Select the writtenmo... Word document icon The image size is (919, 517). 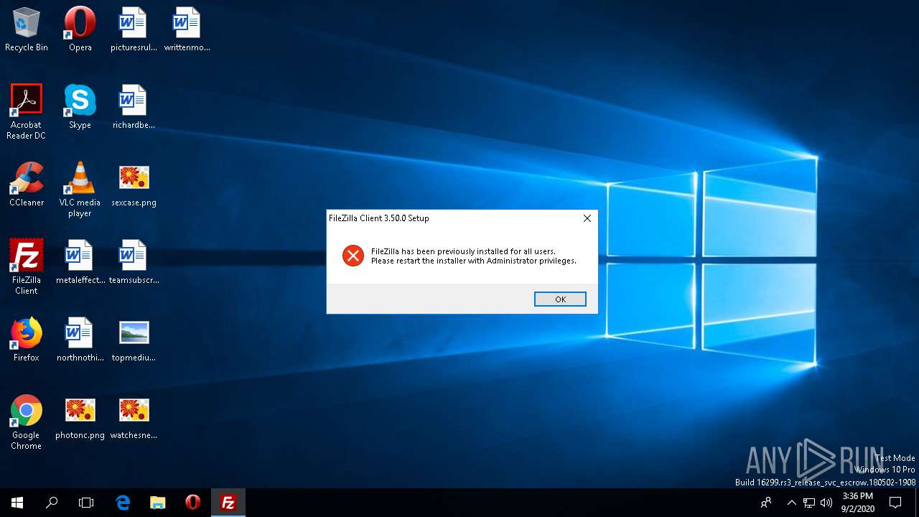(x=187, y=30)
